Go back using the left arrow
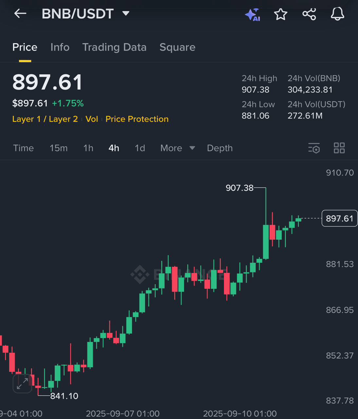The image size is (358, 419). tap(20, 13)
